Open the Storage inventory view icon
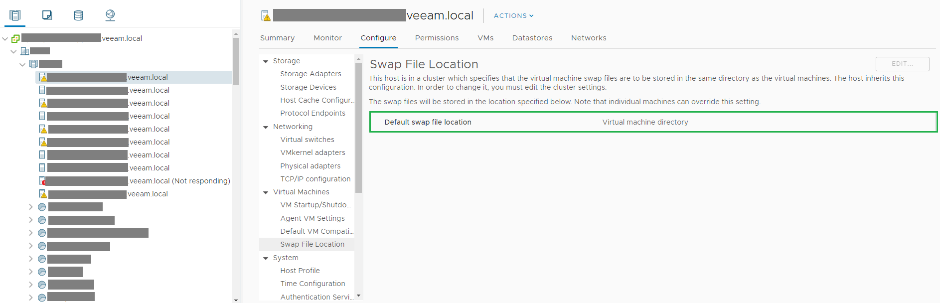 (x=79, y=15)
